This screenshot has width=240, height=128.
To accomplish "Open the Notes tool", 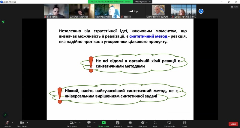I will 184,124.
